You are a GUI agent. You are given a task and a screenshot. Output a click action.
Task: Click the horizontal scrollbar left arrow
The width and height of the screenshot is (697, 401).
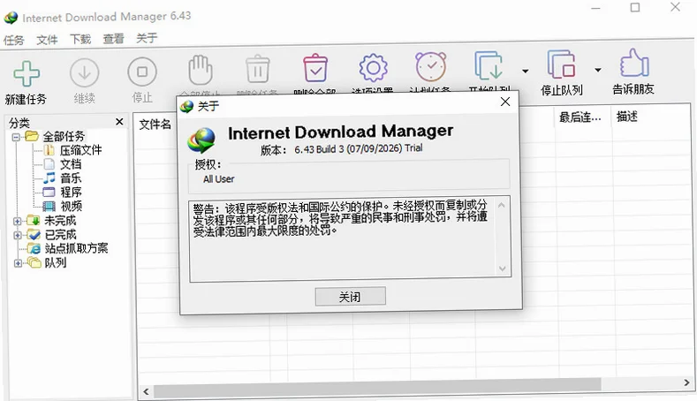146,391
